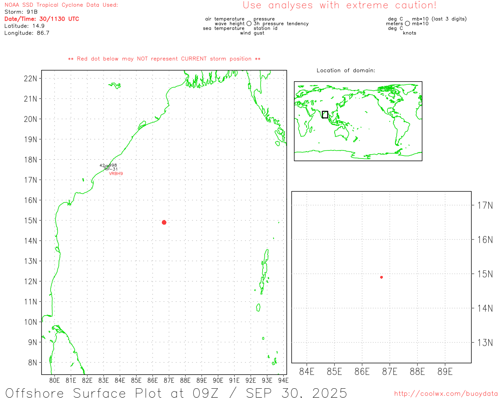Click the 87E longitude label under inset map

pos(389,372)
